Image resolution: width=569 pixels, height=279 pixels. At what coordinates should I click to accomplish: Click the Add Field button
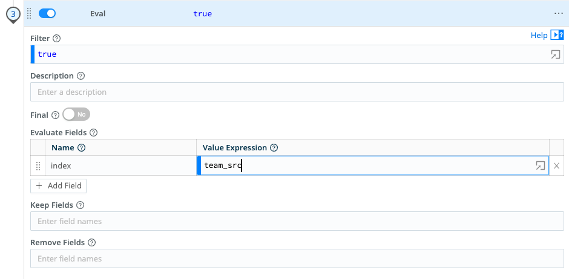pos(59,186)
